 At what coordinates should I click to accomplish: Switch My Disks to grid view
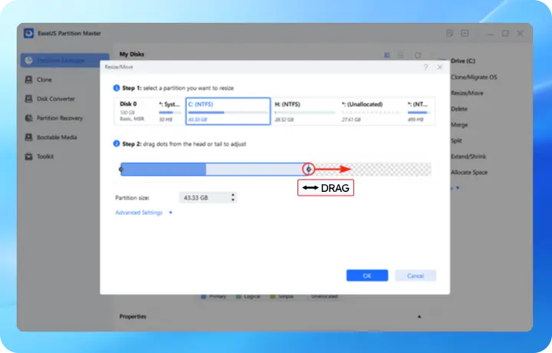click(387, 55)
